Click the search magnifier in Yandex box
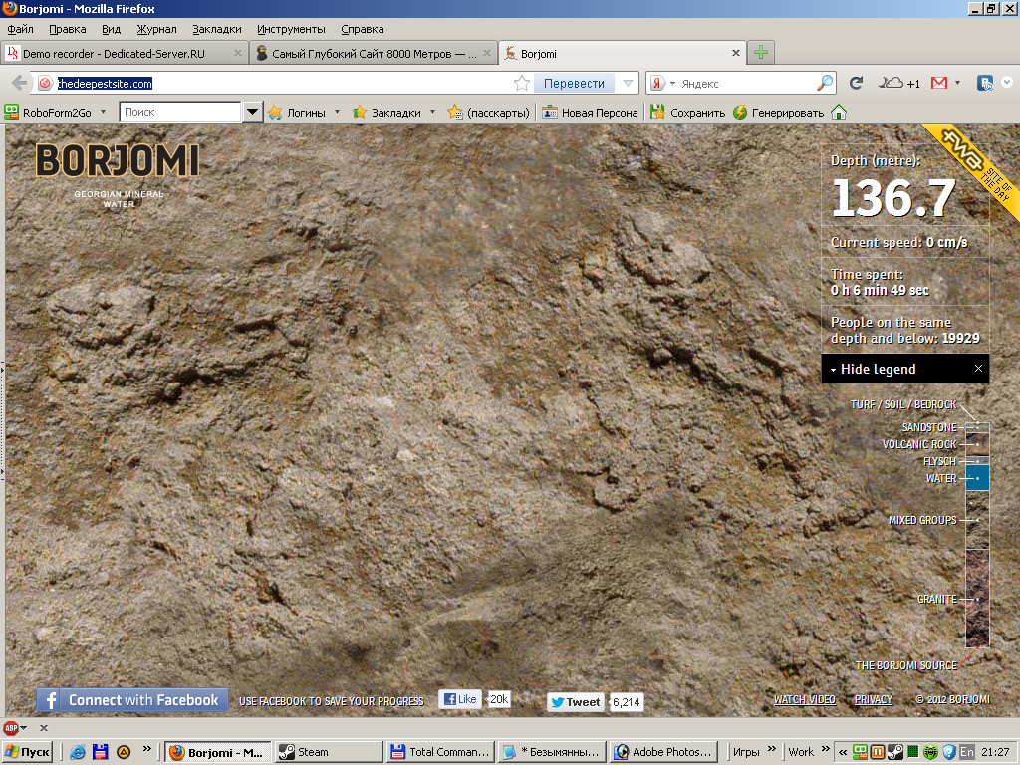 click(824, 83)
